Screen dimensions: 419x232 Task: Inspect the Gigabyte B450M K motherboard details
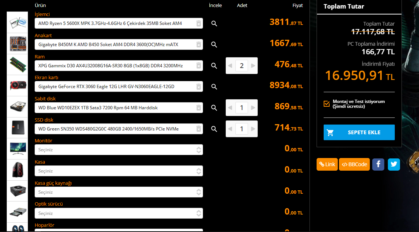(214, 45)
